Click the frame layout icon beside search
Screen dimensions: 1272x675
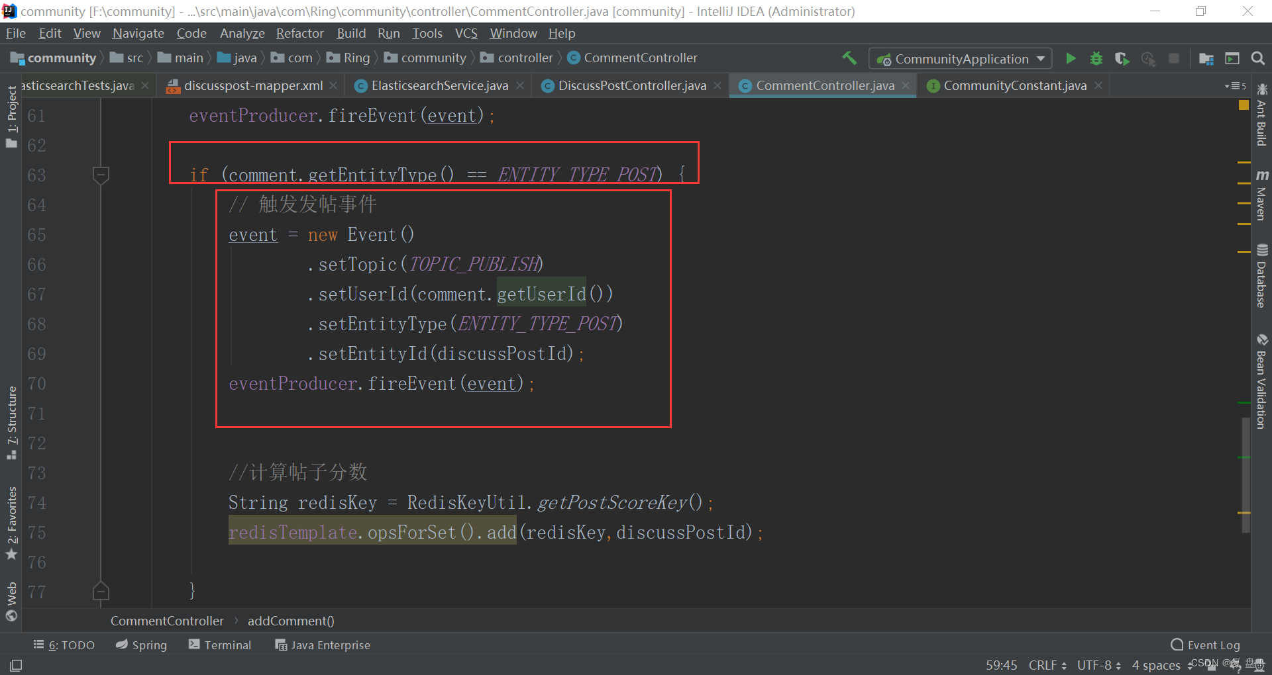(1232, 58)
